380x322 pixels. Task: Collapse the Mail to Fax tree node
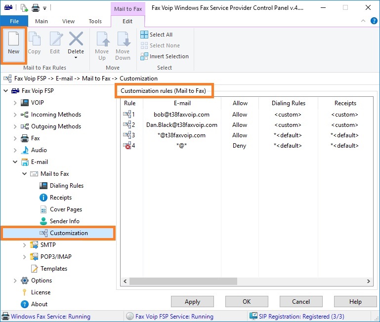(25, 174)
